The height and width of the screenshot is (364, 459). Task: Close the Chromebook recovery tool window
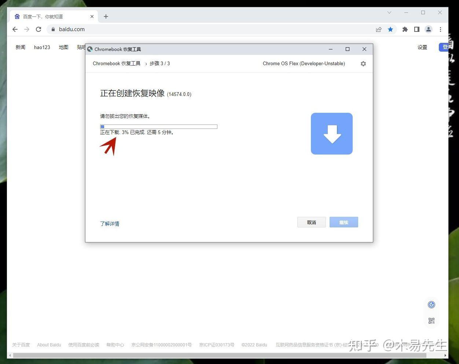click(364, 49)
